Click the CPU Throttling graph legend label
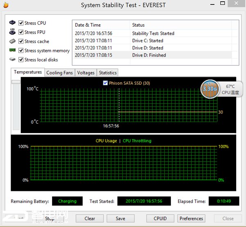Image resolution: width=246 pixels, height=227 pixels. [x=137, y=141]
